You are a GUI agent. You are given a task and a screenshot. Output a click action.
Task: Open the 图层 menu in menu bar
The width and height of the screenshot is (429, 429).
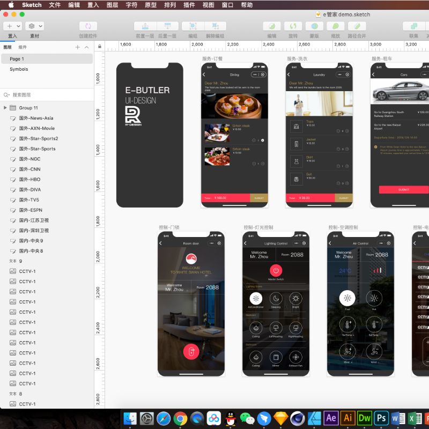[113, 5]
